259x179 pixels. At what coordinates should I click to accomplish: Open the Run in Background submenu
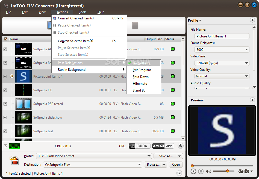coord(89,70)
